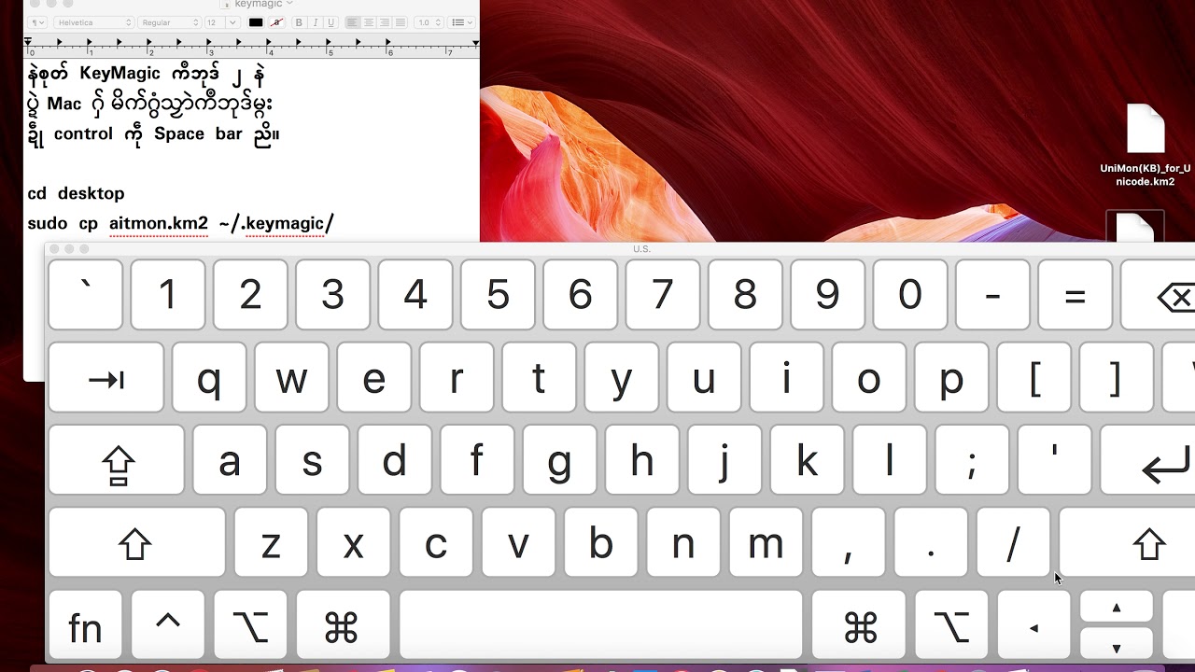The height and width of the screenshot is (672, 1195).
Task: Align text left in TextEdit toolbar
Action: 352,22
